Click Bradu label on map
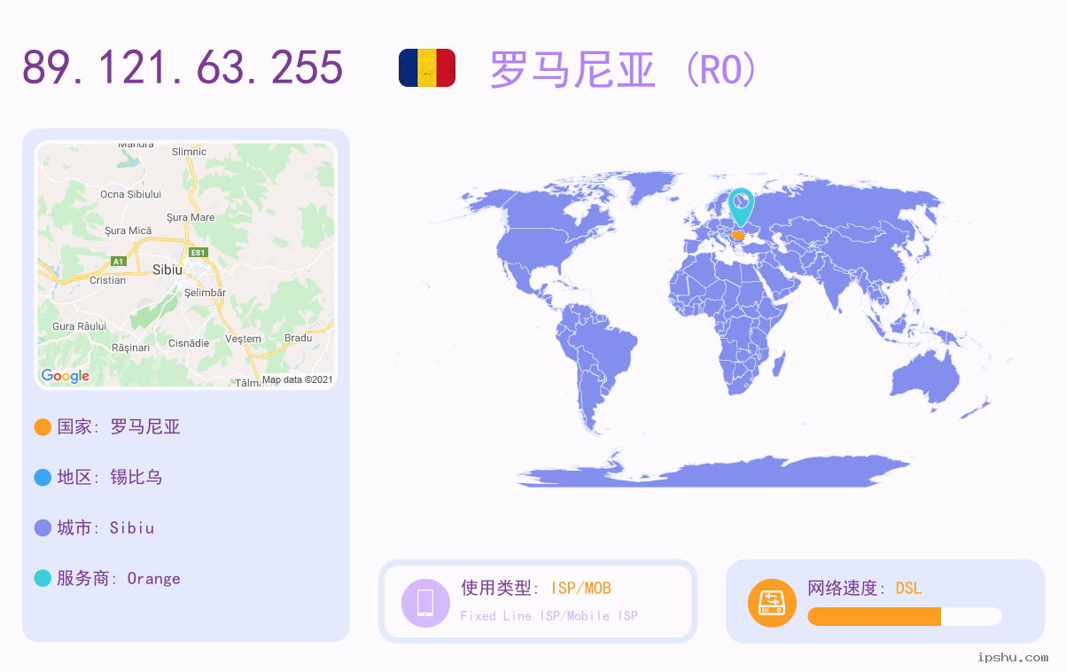1066x672 pixels. click(299, 338)
